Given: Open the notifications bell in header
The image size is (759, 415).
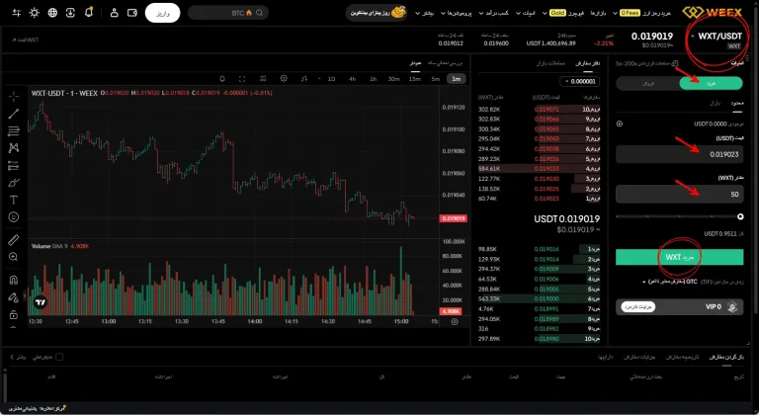Looking at the screenshot, I should click(89, 12).
